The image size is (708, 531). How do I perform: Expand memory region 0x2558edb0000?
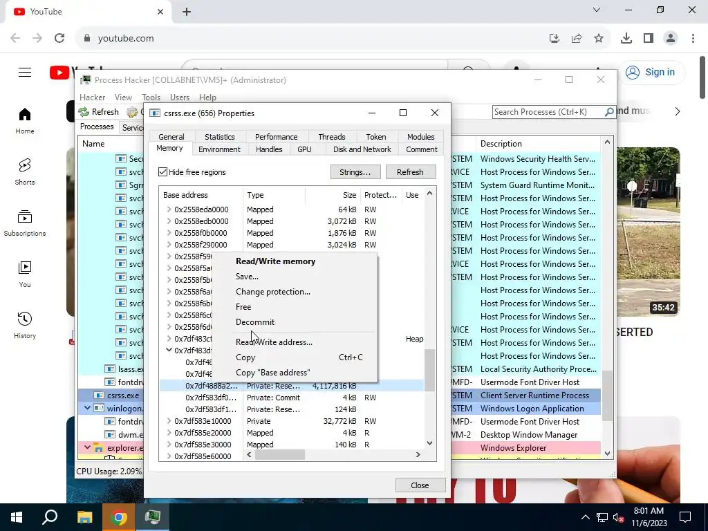click(x=169, y=221)
